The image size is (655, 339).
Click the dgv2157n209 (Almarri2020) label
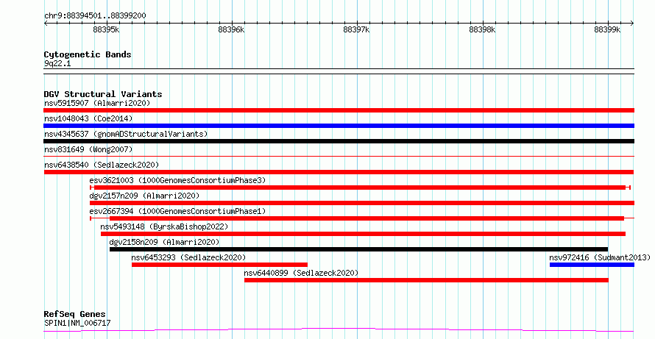click(144, 196)
